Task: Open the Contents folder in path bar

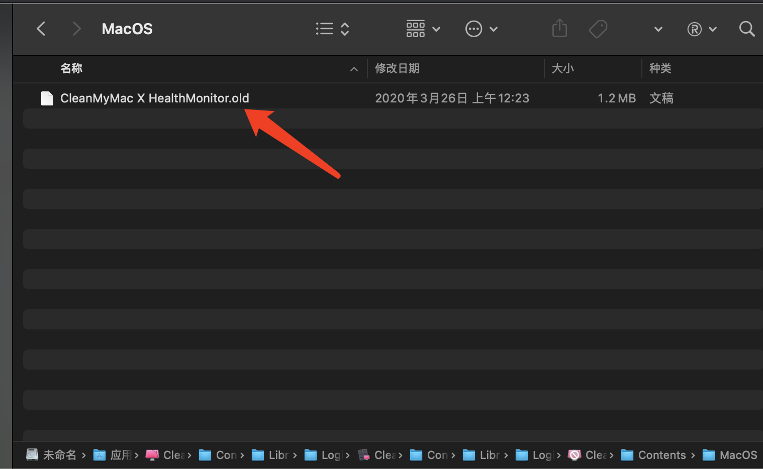Action: (653, 455)
